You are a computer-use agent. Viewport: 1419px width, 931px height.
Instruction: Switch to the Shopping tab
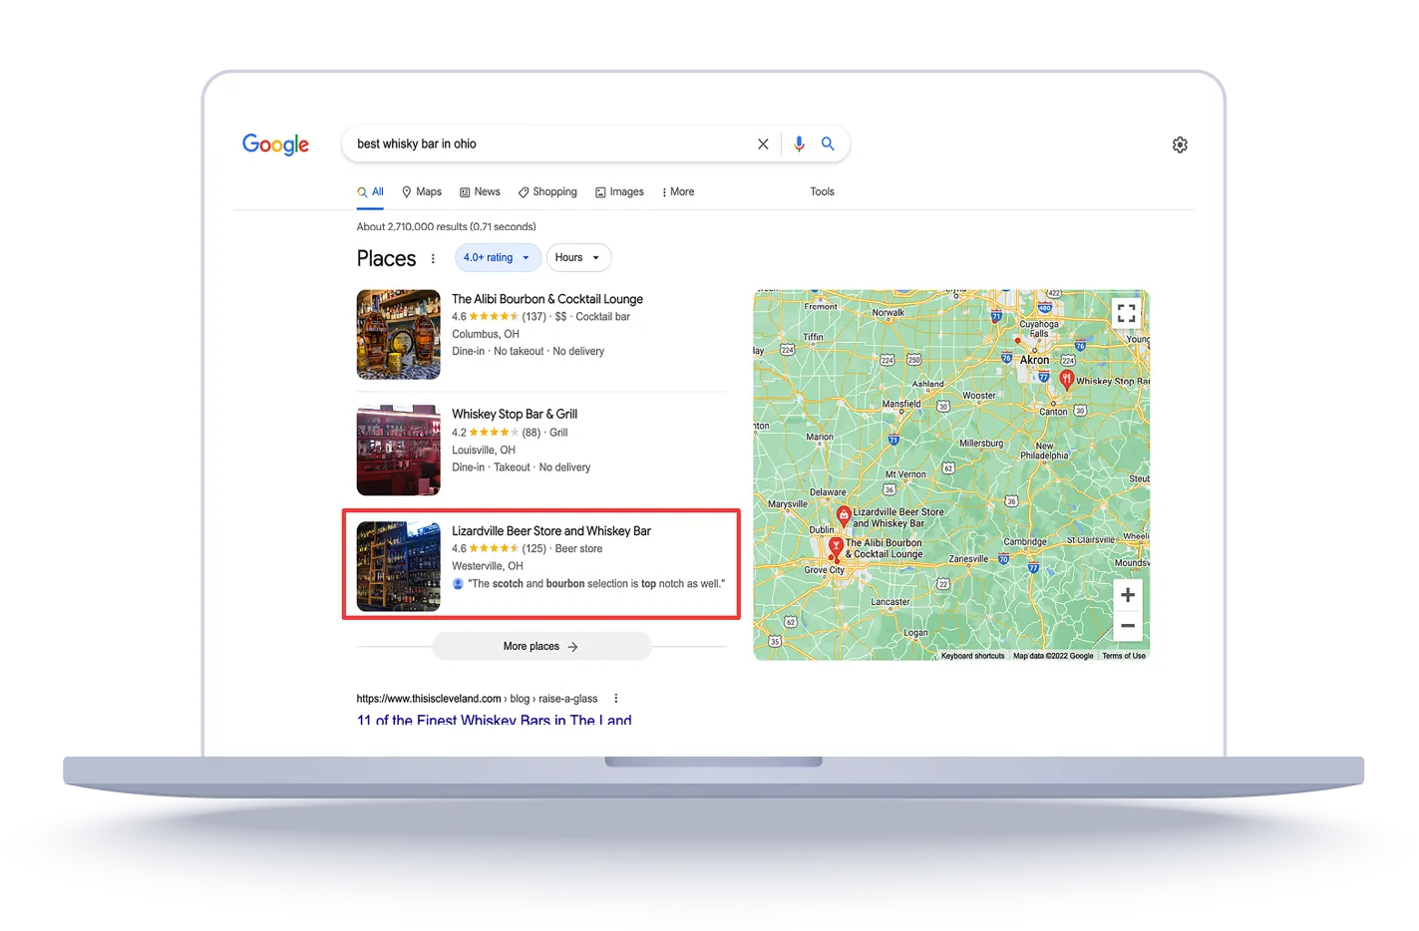pyautogui.click(x=547, y=191)
